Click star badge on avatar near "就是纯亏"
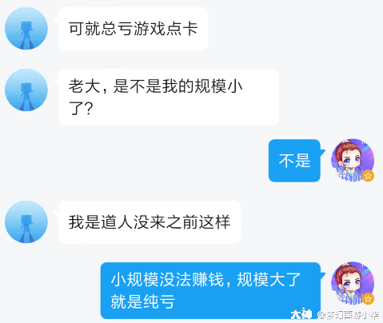Screen dimensions: 383x323 click(368, 299)
